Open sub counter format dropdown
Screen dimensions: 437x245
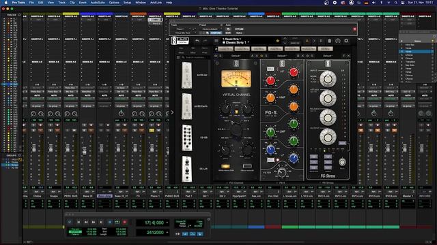(167, 233)
